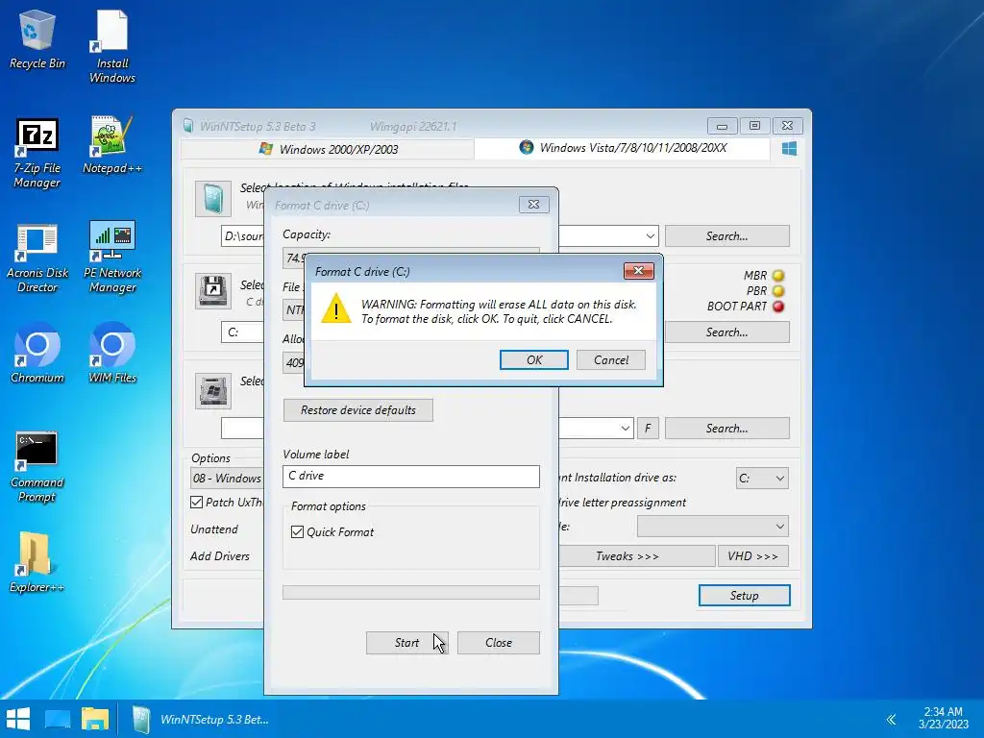Toggle Patch UxTheme checkbox
Screen dimensions: 984x738
coord(196,502)
